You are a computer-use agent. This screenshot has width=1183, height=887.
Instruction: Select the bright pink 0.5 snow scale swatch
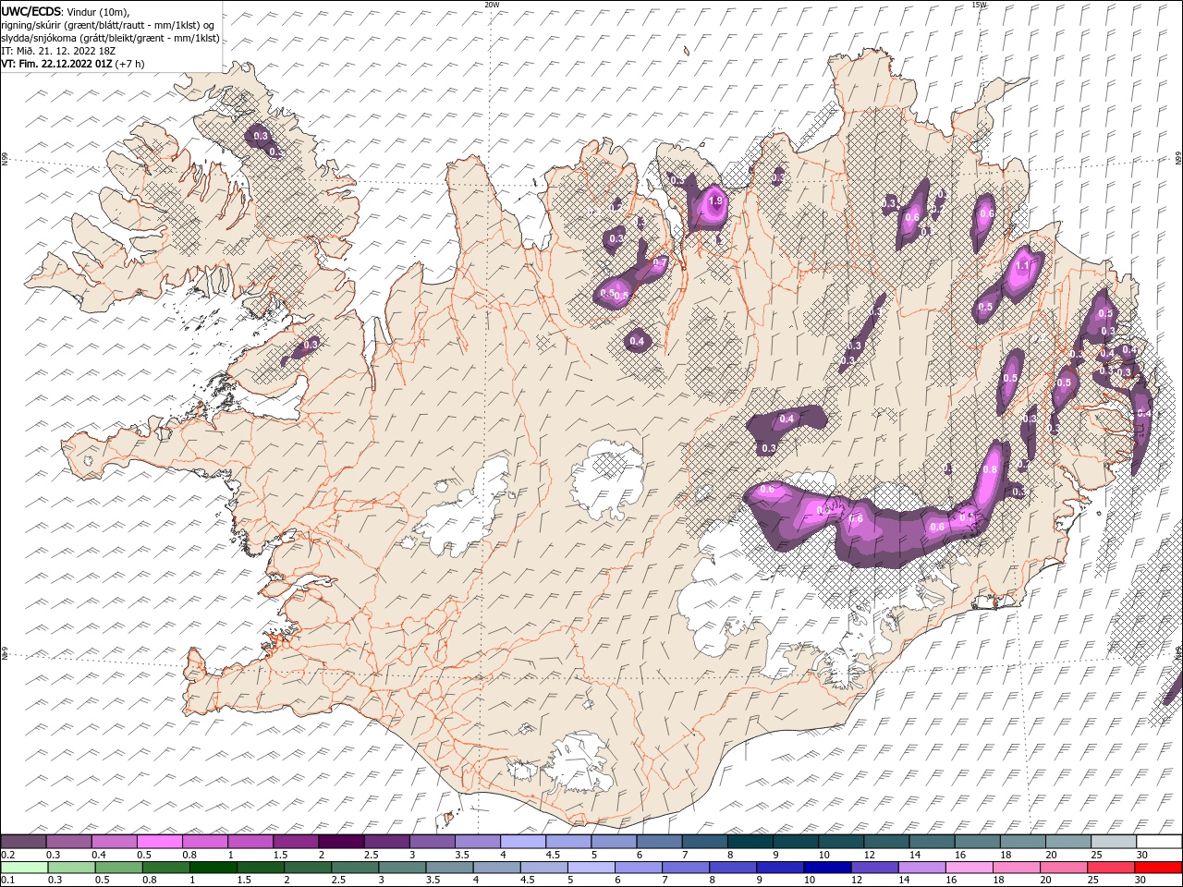[x=160, y=842]
